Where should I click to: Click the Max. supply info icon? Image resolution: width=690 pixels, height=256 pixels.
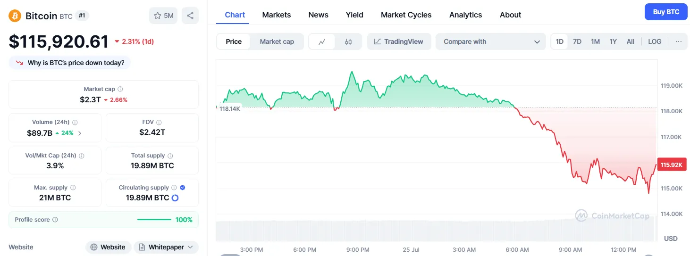coord(73,188)
